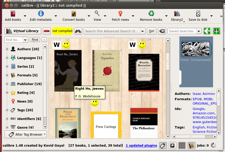Click the green plus binoculars save search icon
The image size is (225, 152).
[217, 31]
